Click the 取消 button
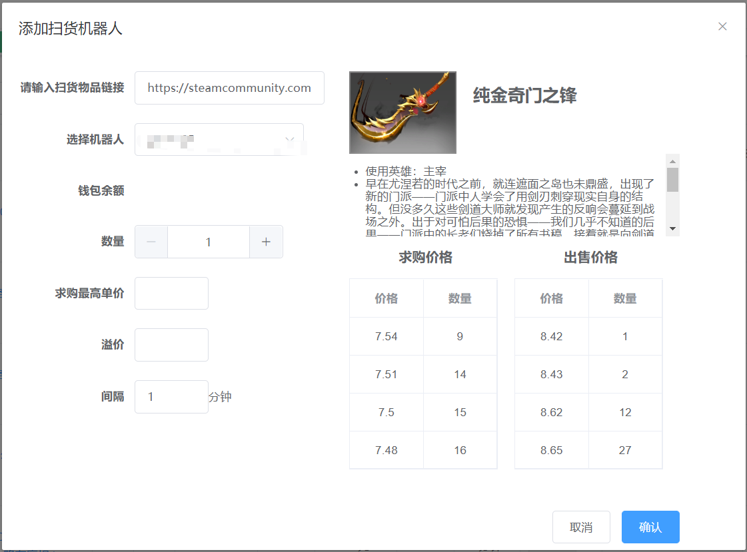Screen dimensions: 747x552 coord(581,527)
